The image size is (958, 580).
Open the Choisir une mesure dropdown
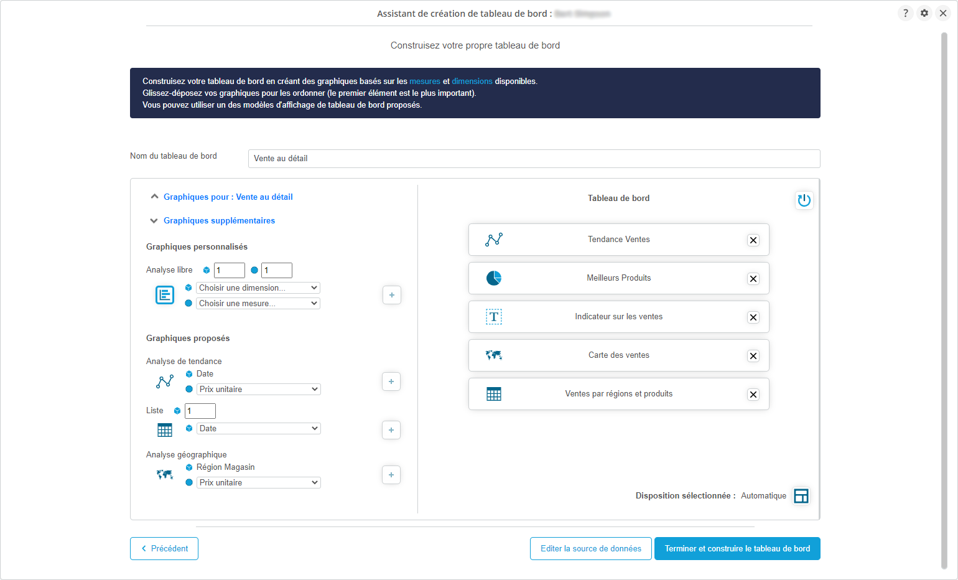pyautogui.click(x=258, y=303)
